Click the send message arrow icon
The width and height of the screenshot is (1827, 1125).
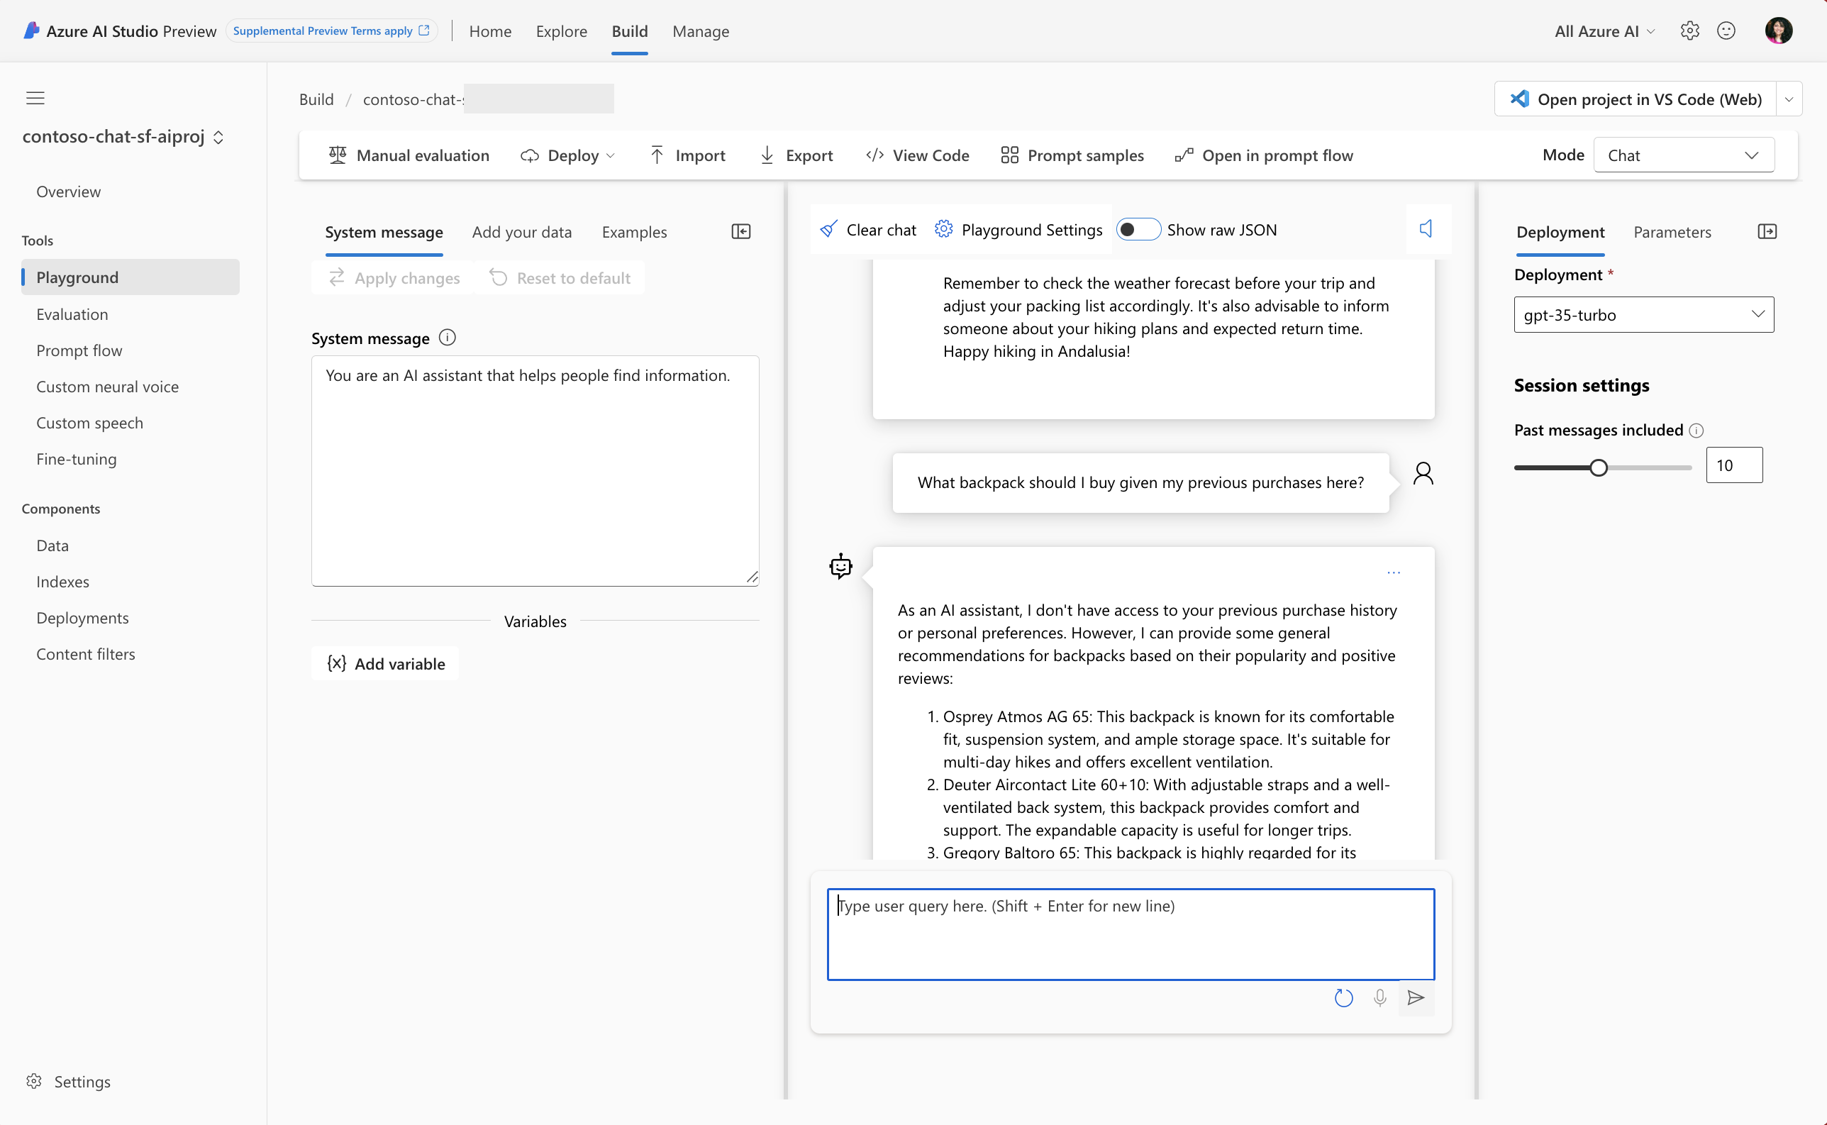point(1416,998)
